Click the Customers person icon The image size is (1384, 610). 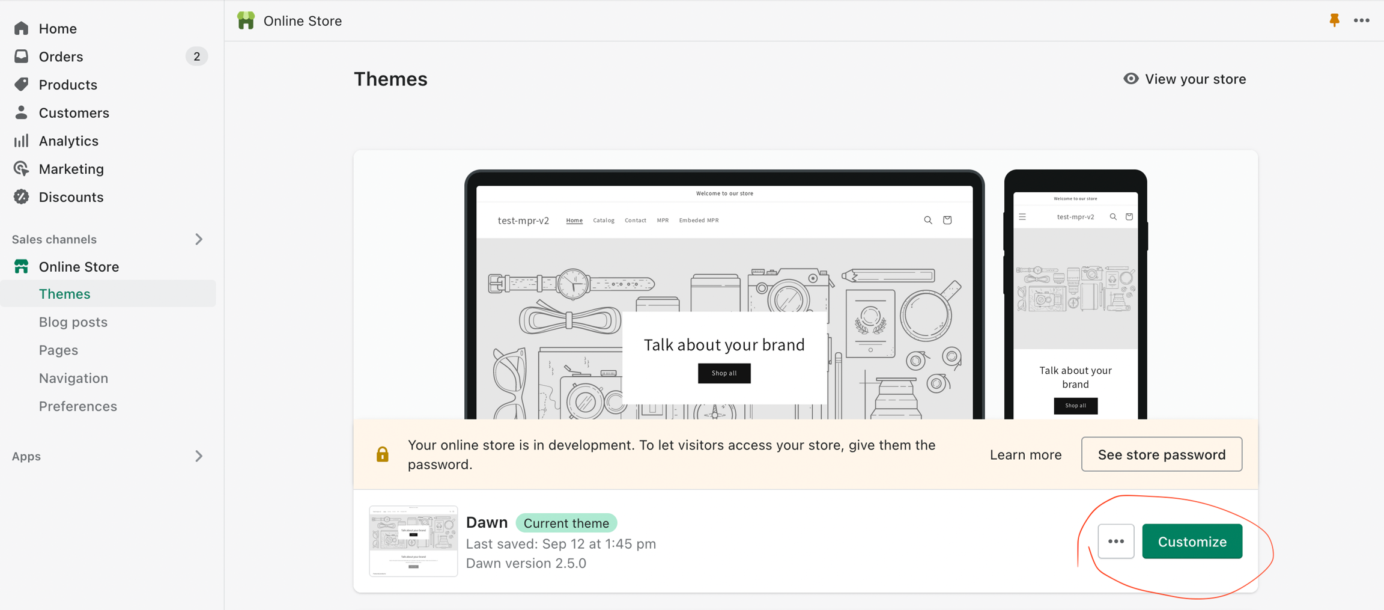[22, 112]
